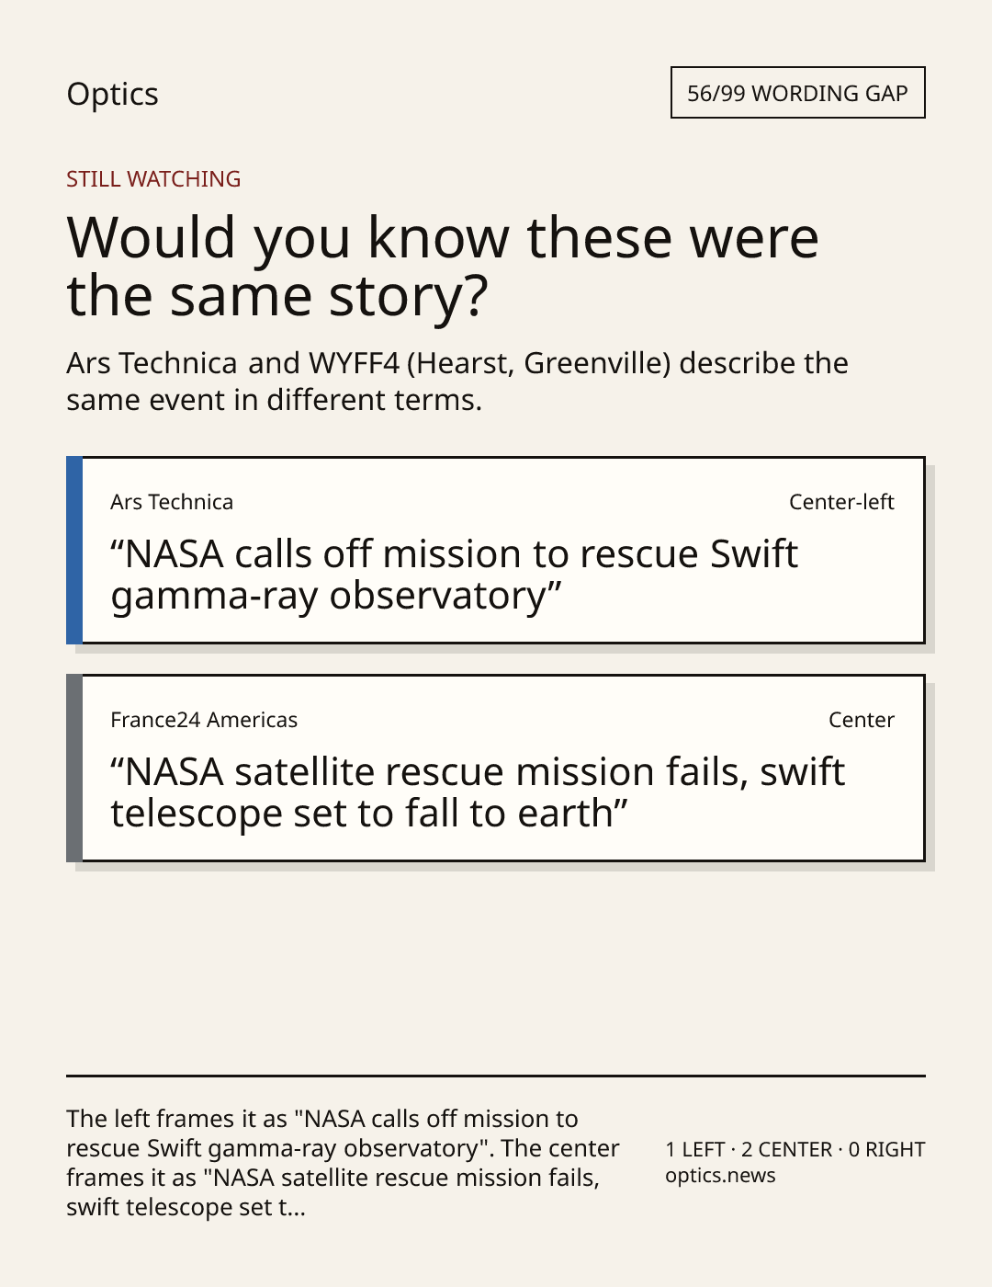Select the 1 LEFT · 2 CENTER · 0 RIGHT tally

795,1149
